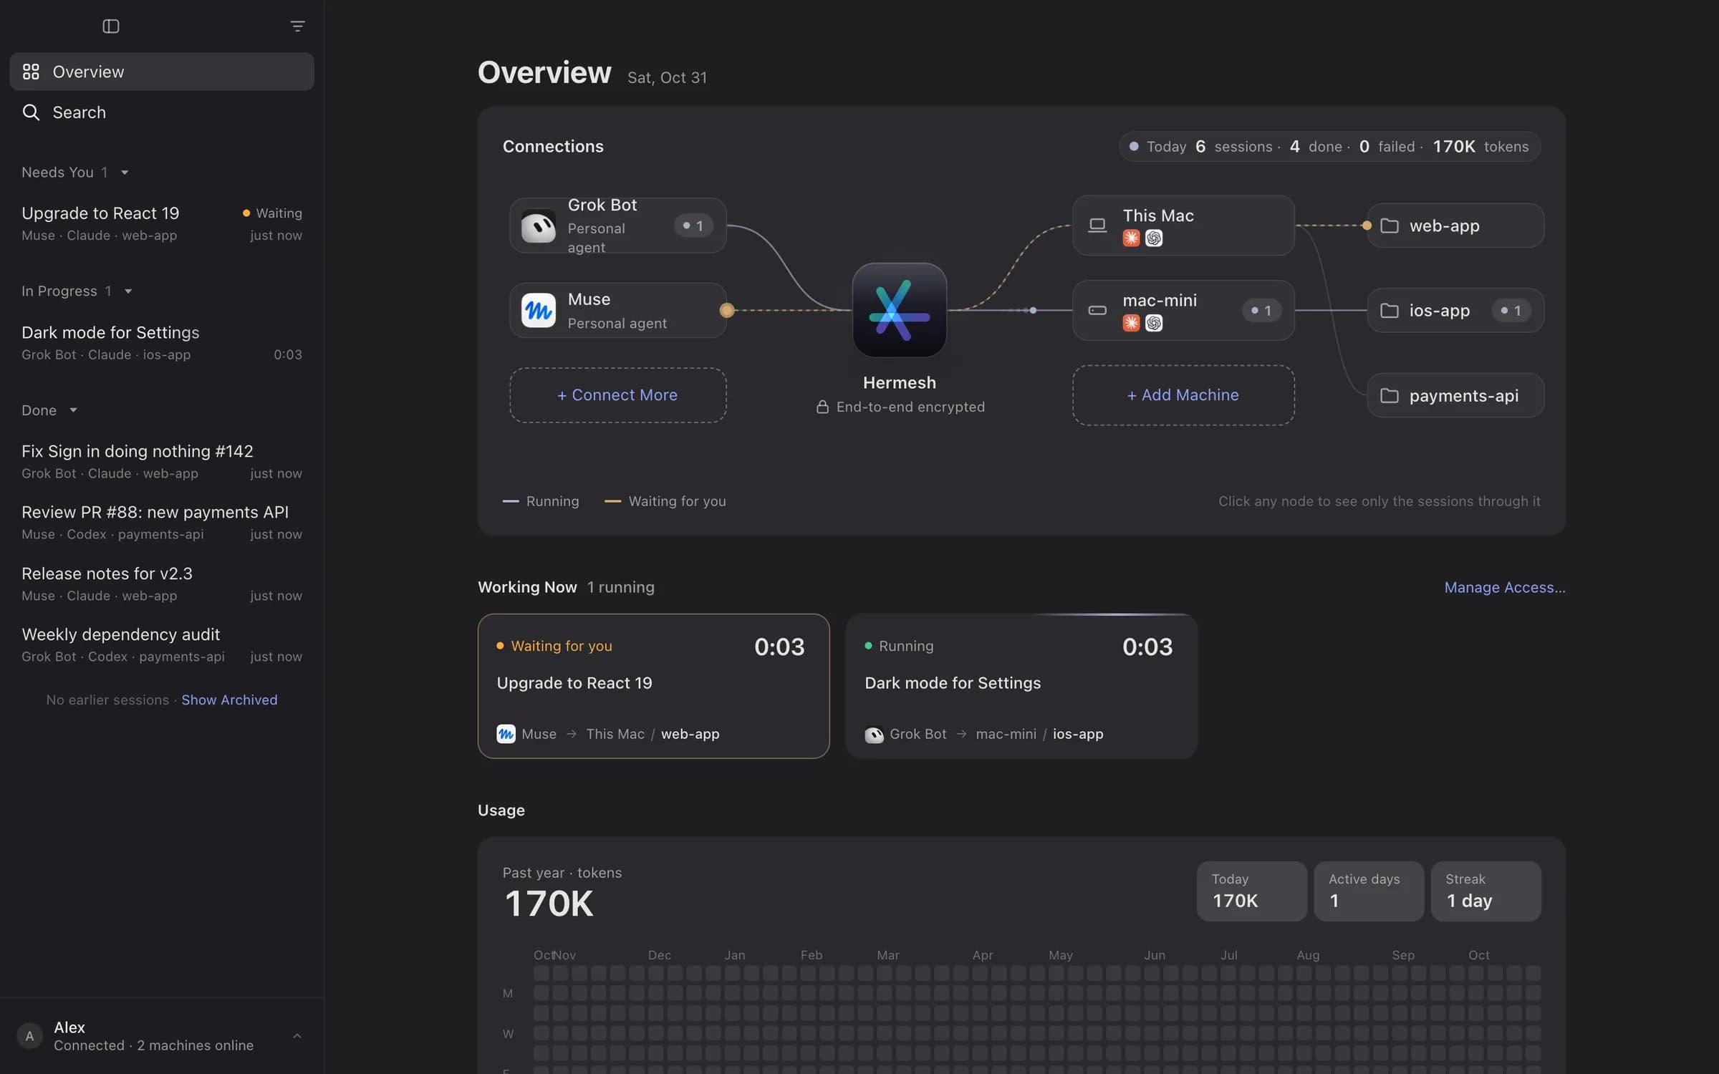Click the Grok Bot session count badge
This screenshot has width=1719, height=1074.
(693, 226)
